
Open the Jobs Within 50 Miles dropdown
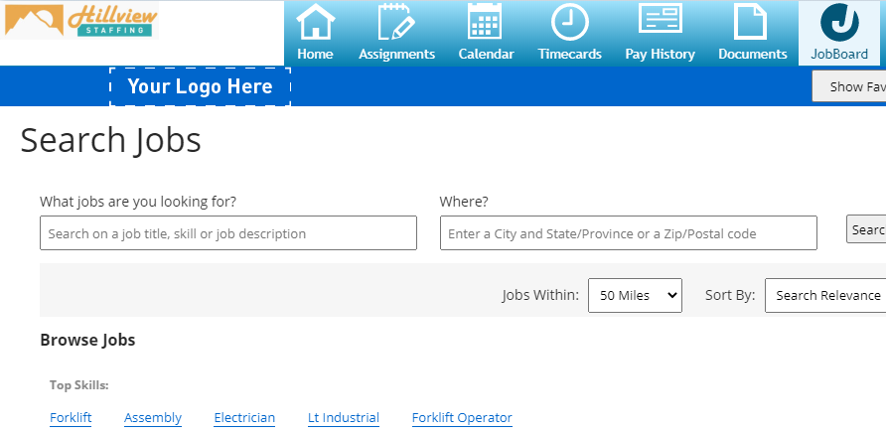(x=635, y=295)
